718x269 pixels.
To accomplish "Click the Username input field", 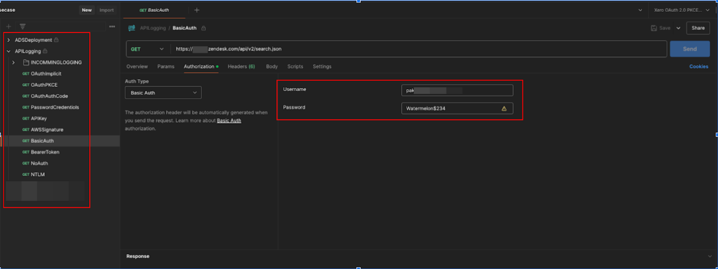I will 457,90.
